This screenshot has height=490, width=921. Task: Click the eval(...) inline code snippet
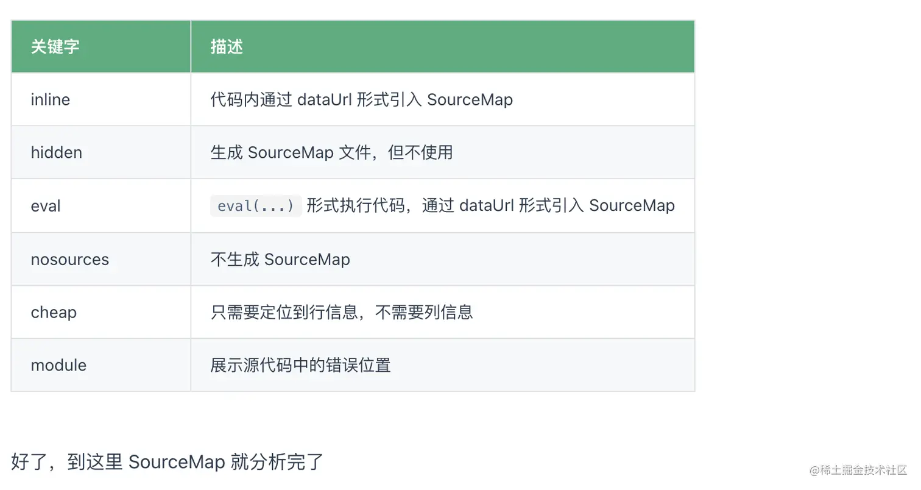click(x=256, y=206)
